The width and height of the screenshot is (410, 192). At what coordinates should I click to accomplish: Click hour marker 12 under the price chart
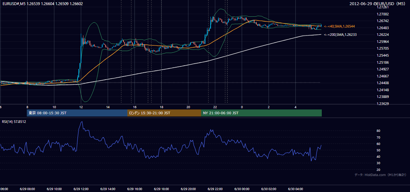pyautogui.click(x=81, y=107)
